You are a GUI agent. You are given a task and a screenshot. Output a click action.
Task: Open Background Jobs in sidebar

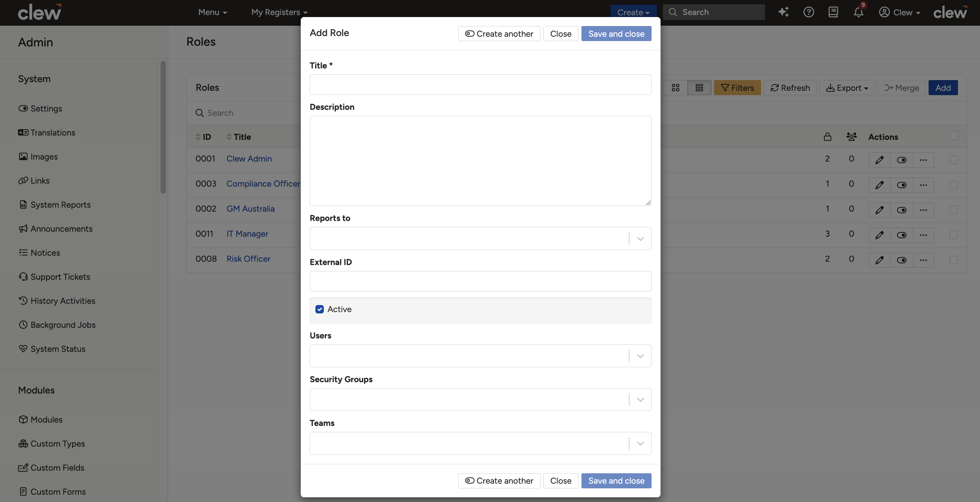57,325
